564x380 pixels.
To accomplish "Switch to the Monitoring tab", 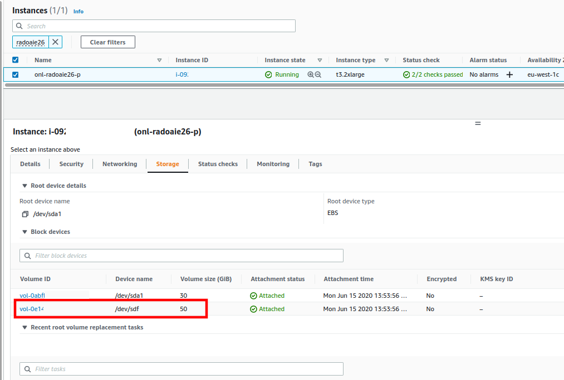I will coord(273,164).
